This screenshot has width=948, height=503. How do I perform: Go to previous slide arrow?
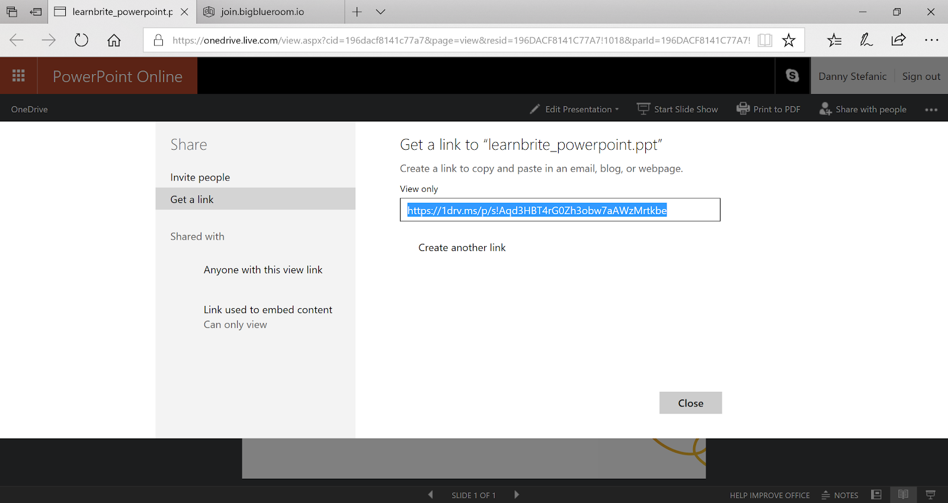(430, 495)
